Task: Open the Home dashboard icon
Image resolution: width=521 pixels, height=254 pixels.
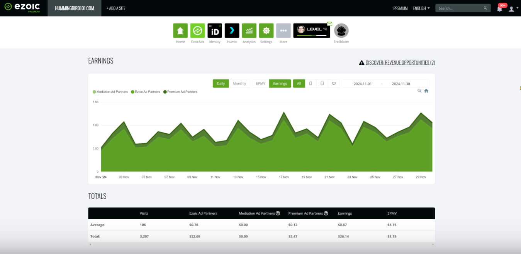Action: point(180,30)
